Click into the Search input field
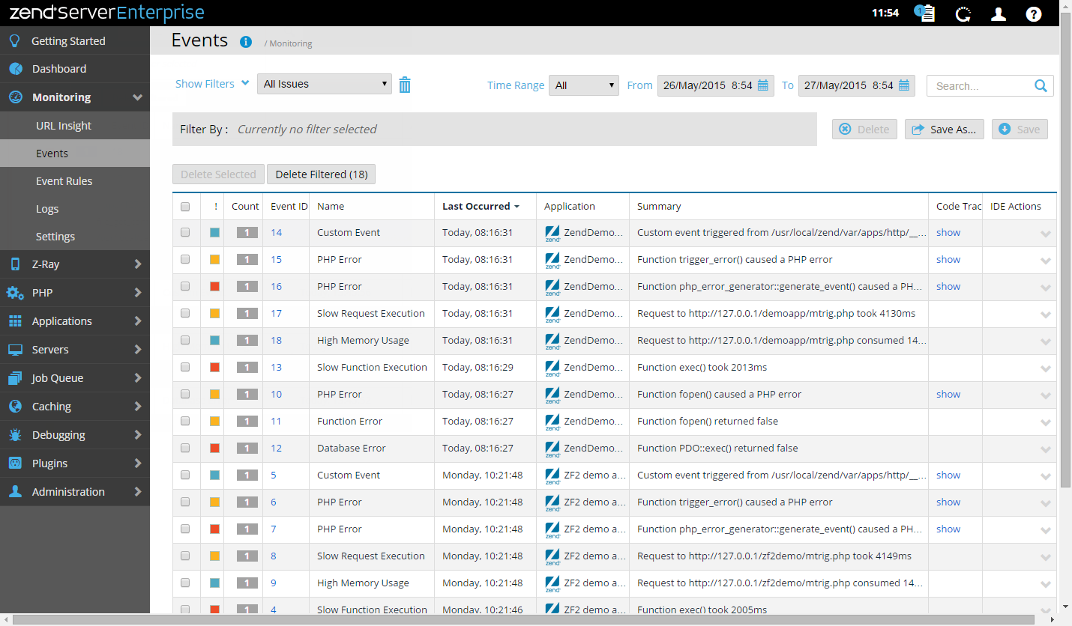1072x626 pixels. point(978,86)
